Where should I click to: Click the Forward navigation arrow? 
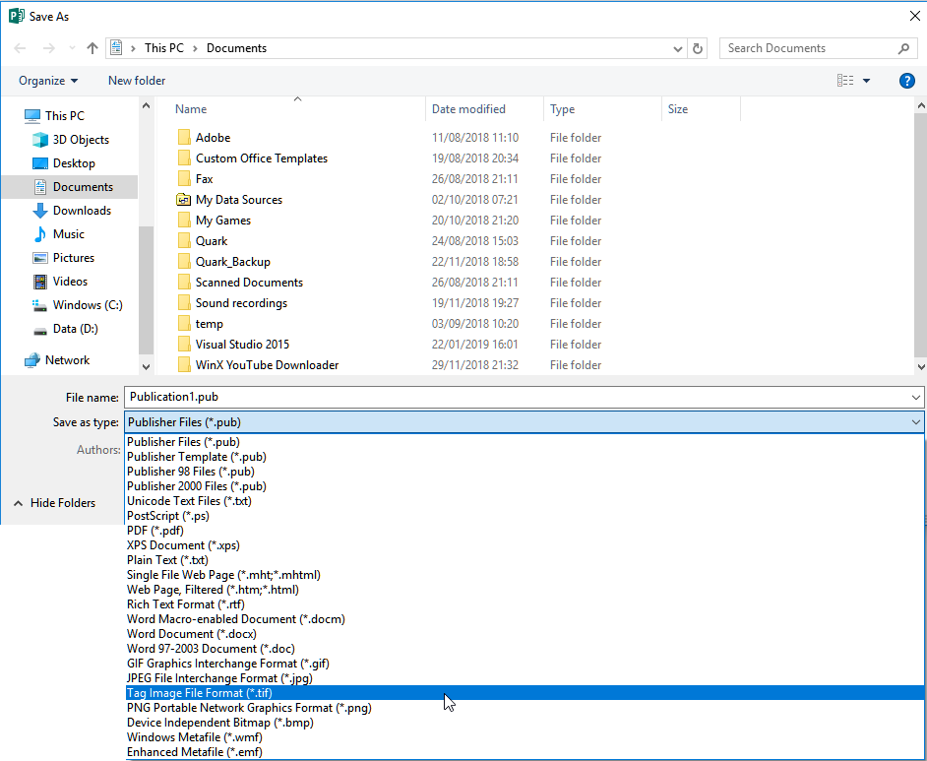pos(48,48)
